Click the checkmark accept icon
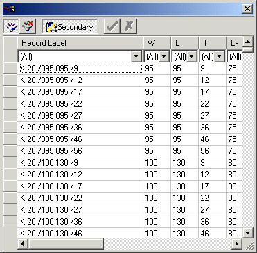This screenshot has width=257, height=253. click(x=112, y=26)
